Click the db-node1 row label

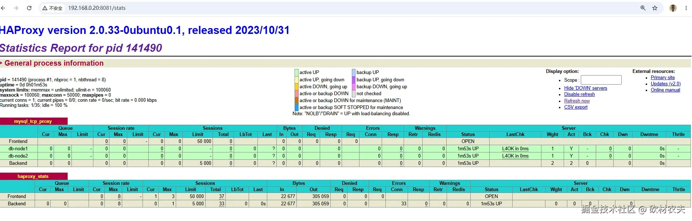[x=18, y=149]
